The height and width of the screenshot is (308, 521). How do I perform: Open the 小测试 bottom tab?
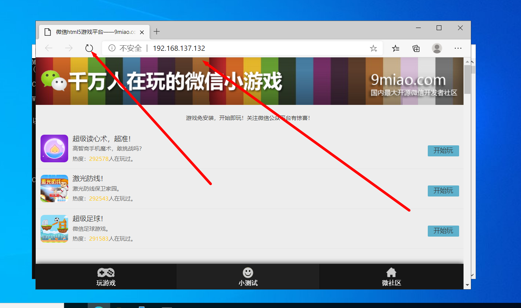coord(248,277)
